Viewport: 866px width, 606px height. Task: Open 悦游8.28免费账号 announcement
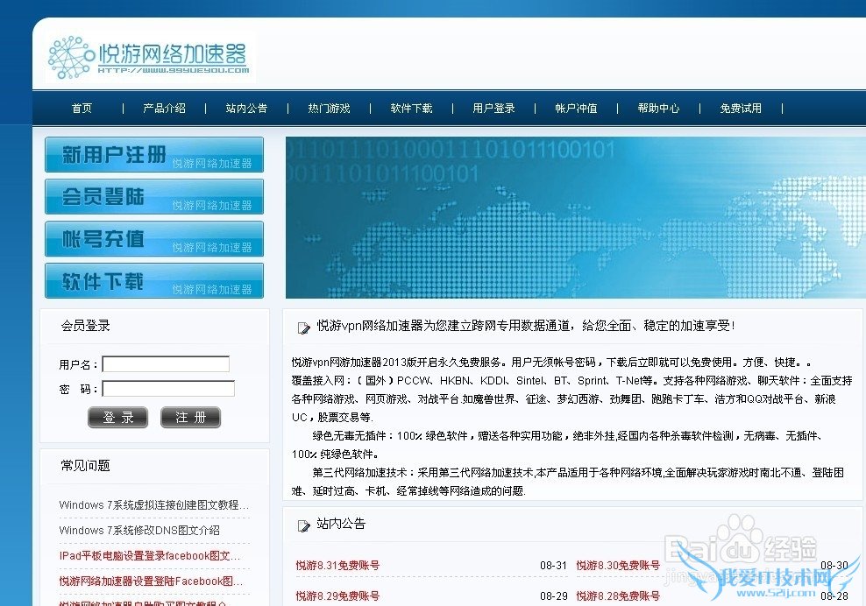[618, 596]
